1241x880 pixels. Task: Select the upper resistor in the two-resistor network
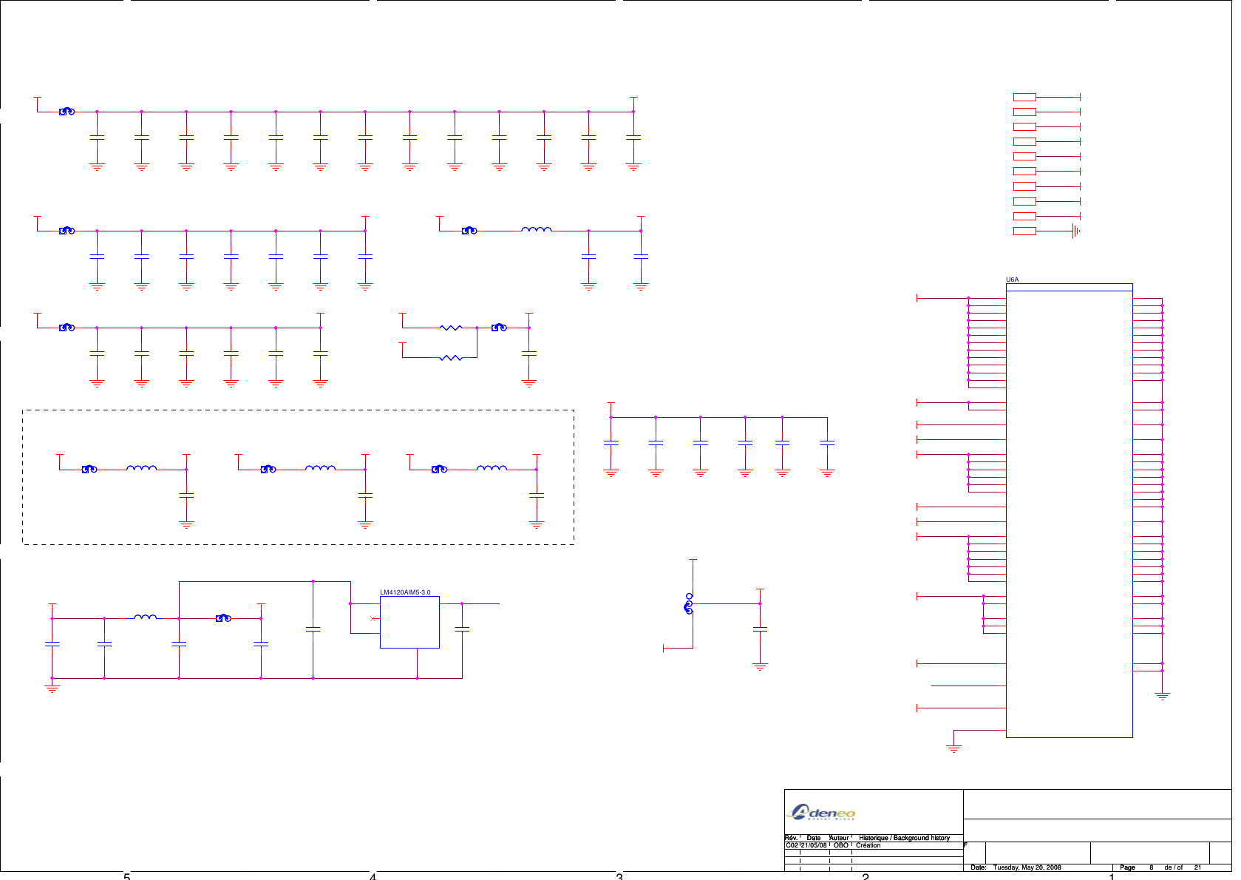pyautogui.click(x=450, y=327)
